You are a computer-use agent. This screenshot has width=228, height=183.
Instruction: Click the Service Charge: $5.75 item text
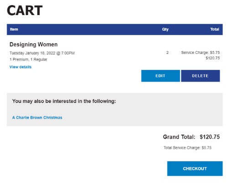click(x=201, y=52)
